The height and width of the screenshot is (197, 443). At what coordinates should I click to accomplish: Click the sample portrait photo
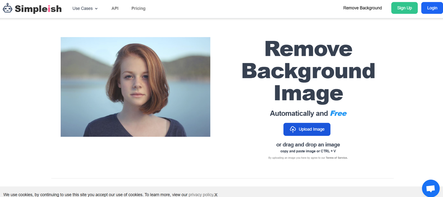tap(135, 87)
